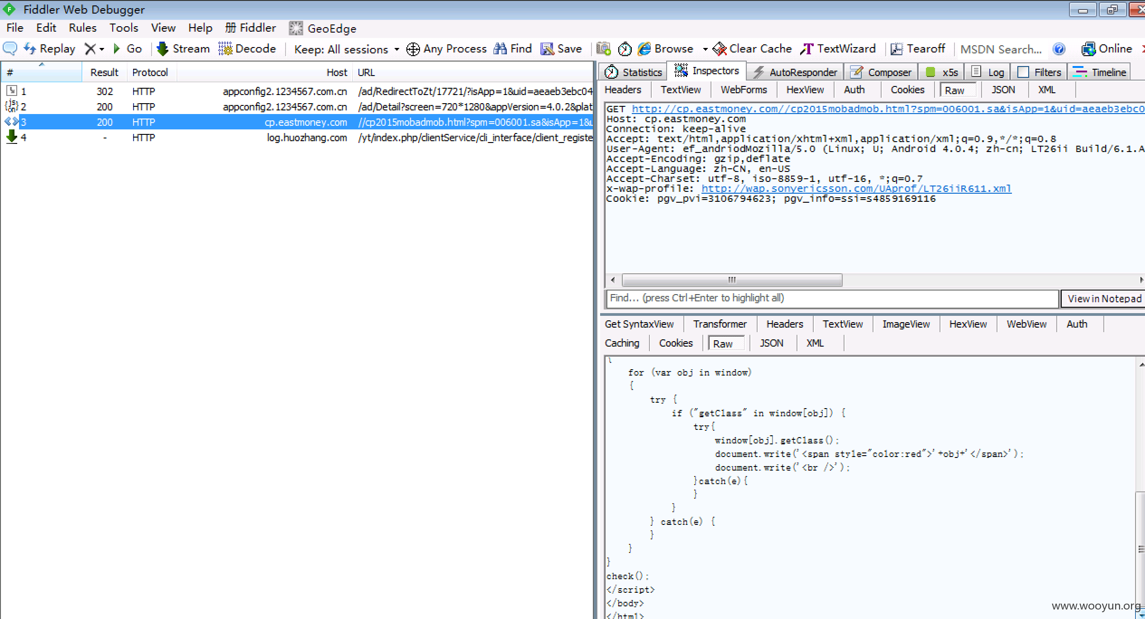Select session 2 /ad/Detail row

click(297, 106)
